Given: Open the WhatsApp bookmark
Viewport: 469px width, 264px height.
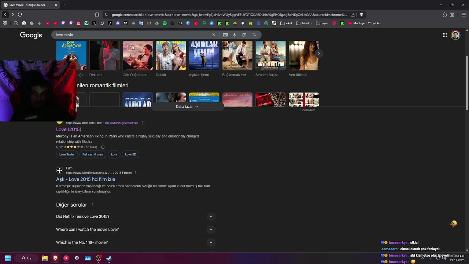Looking at the screenshot, I should 204,23.
